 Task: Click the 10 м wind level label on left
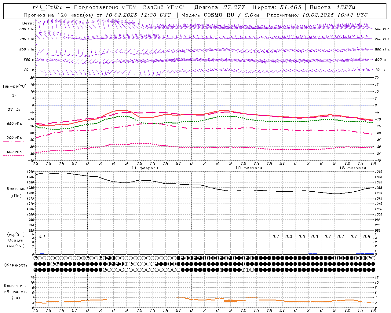[29, 70]
